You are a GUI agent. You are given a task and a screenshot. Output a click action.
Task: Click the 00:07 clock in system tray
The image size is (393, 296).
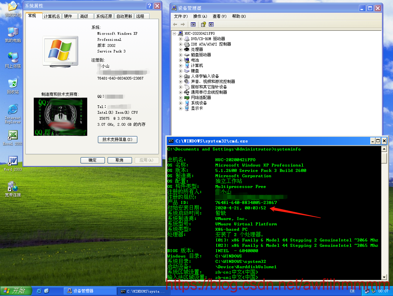(x=383, y=291)
